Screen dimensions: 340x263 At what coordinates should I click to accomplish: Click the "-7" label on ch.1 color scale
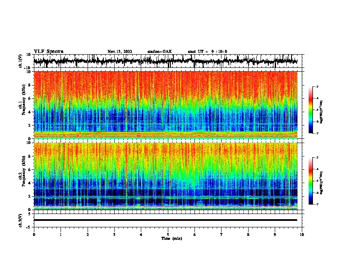click(317, 133)
